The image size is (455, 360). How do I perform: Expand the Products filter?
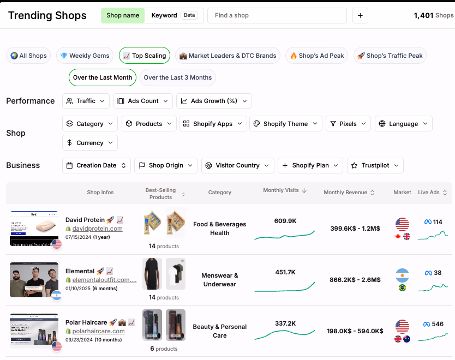tap(149, 124)
